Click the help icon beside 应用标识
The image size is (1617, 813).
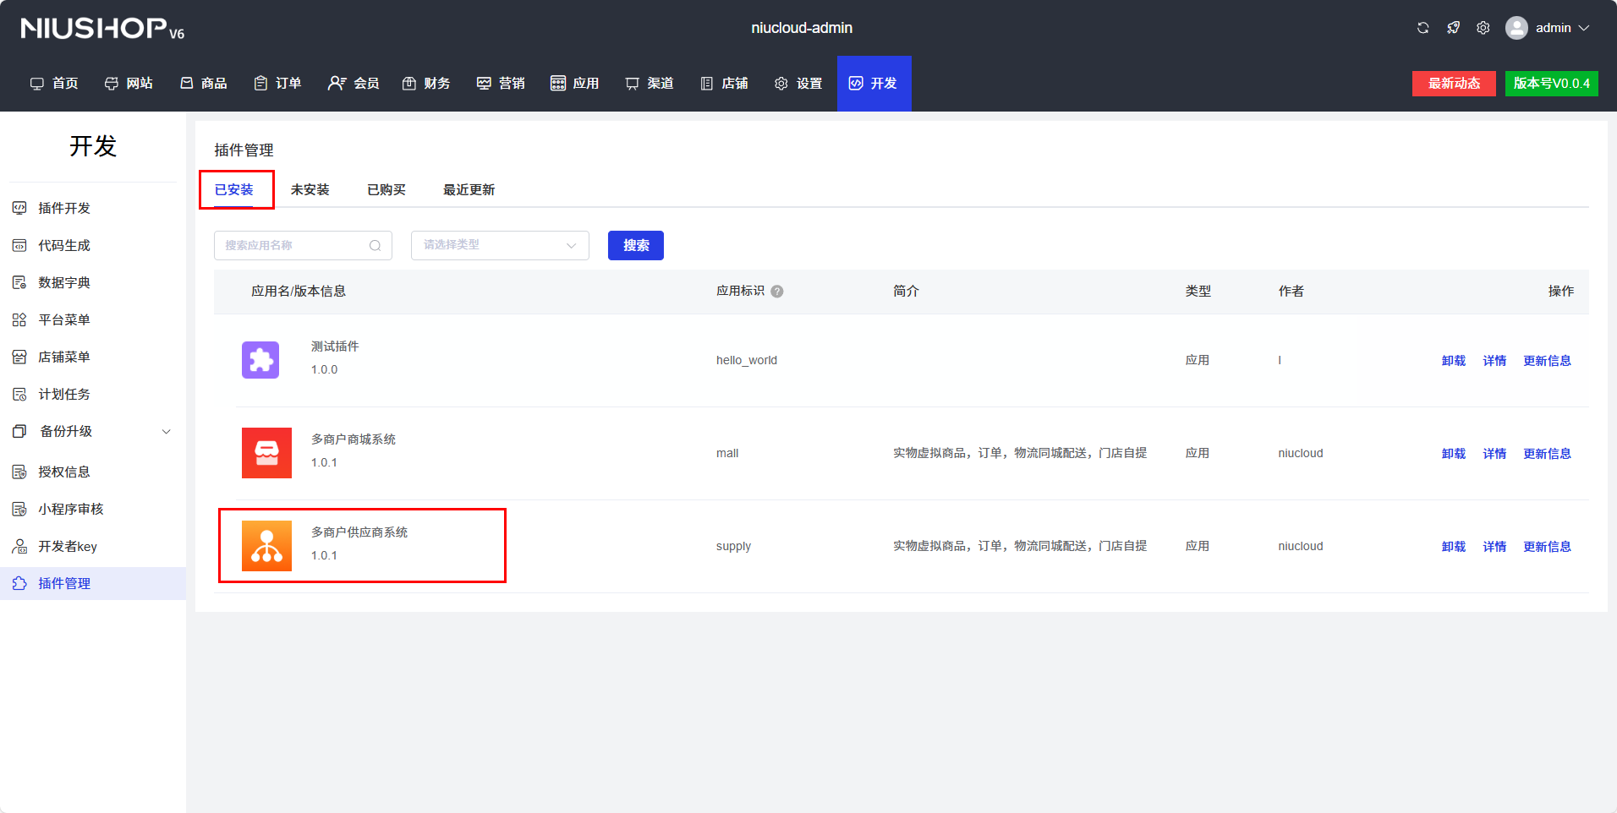click(x=777, y=292)
